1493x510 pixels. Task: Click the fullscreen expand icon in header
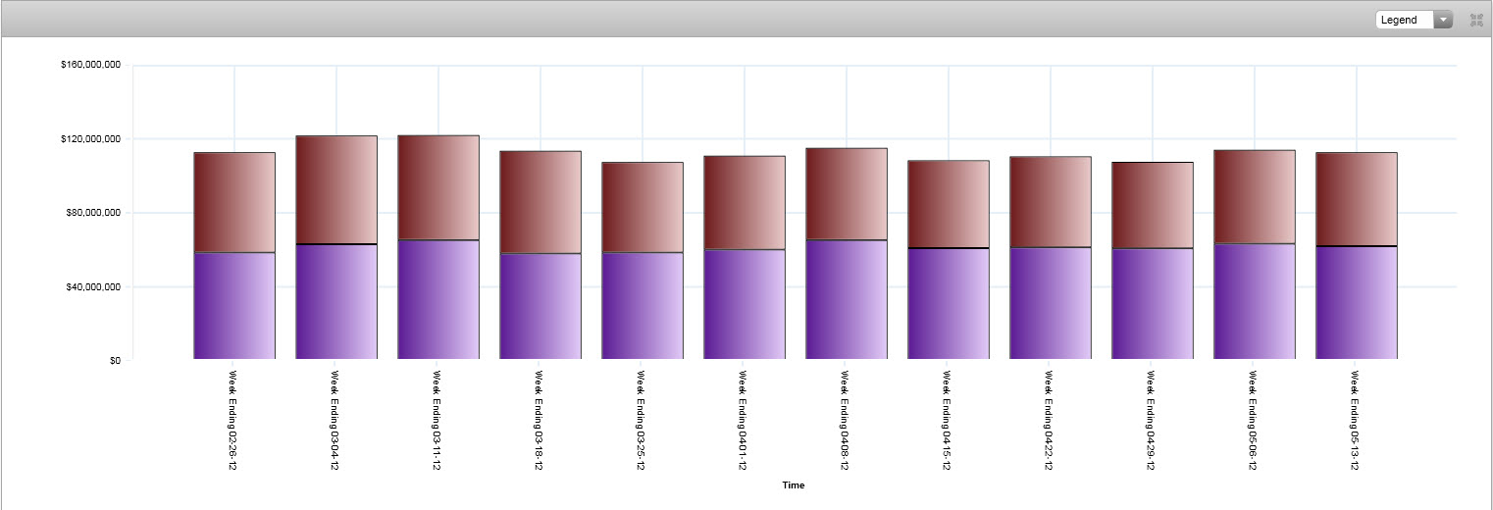coord(1475,20)
